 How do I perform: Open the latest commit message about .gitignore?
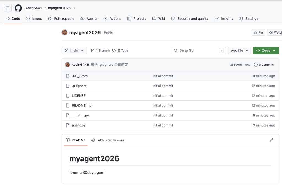[109, 65]
